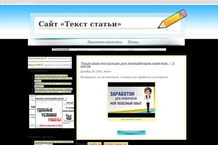Click the «Популярное» sidebar heading

38,71
